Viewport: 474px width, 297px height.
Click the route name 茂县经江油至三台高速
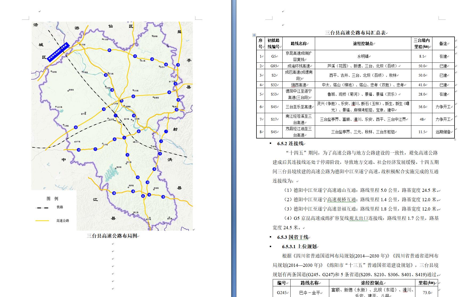pyautogui.click(x=299, y=132)
